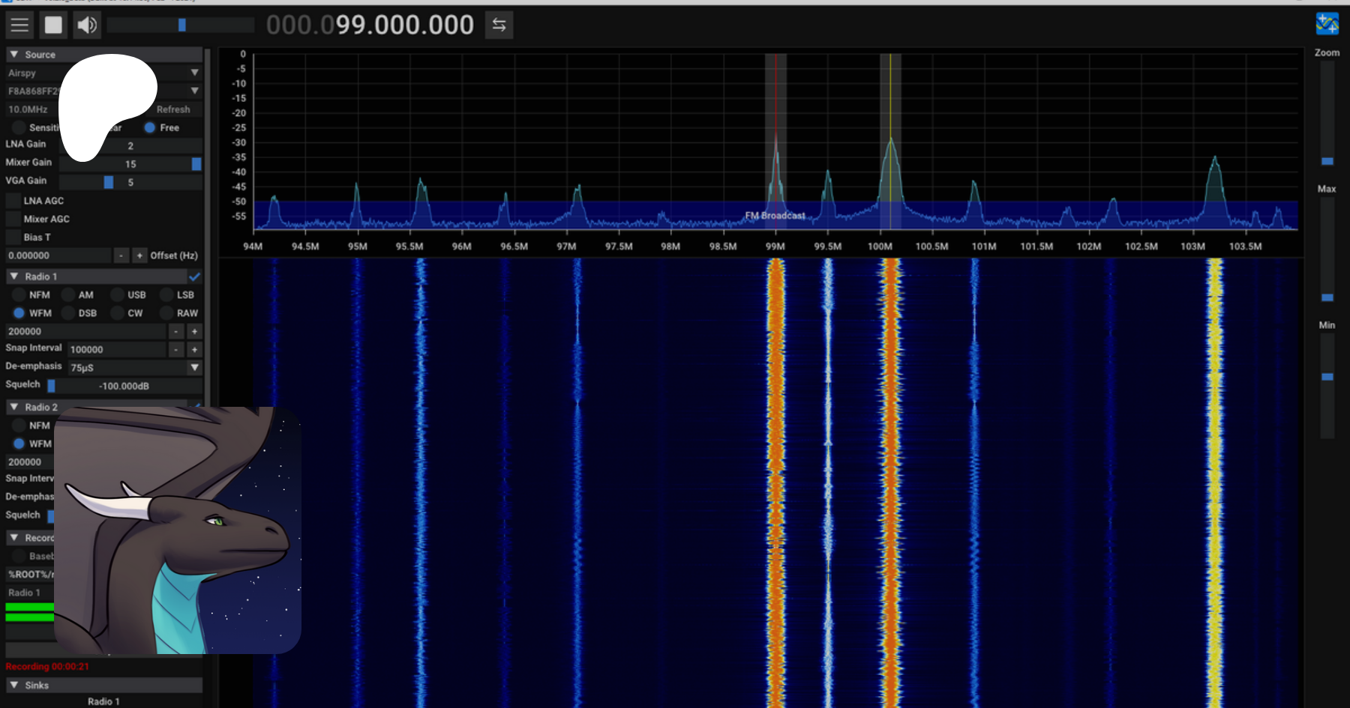This screenshot has height=708, width=1350.
Task: Open the hamburger menu icon
Action: [19, 25]
